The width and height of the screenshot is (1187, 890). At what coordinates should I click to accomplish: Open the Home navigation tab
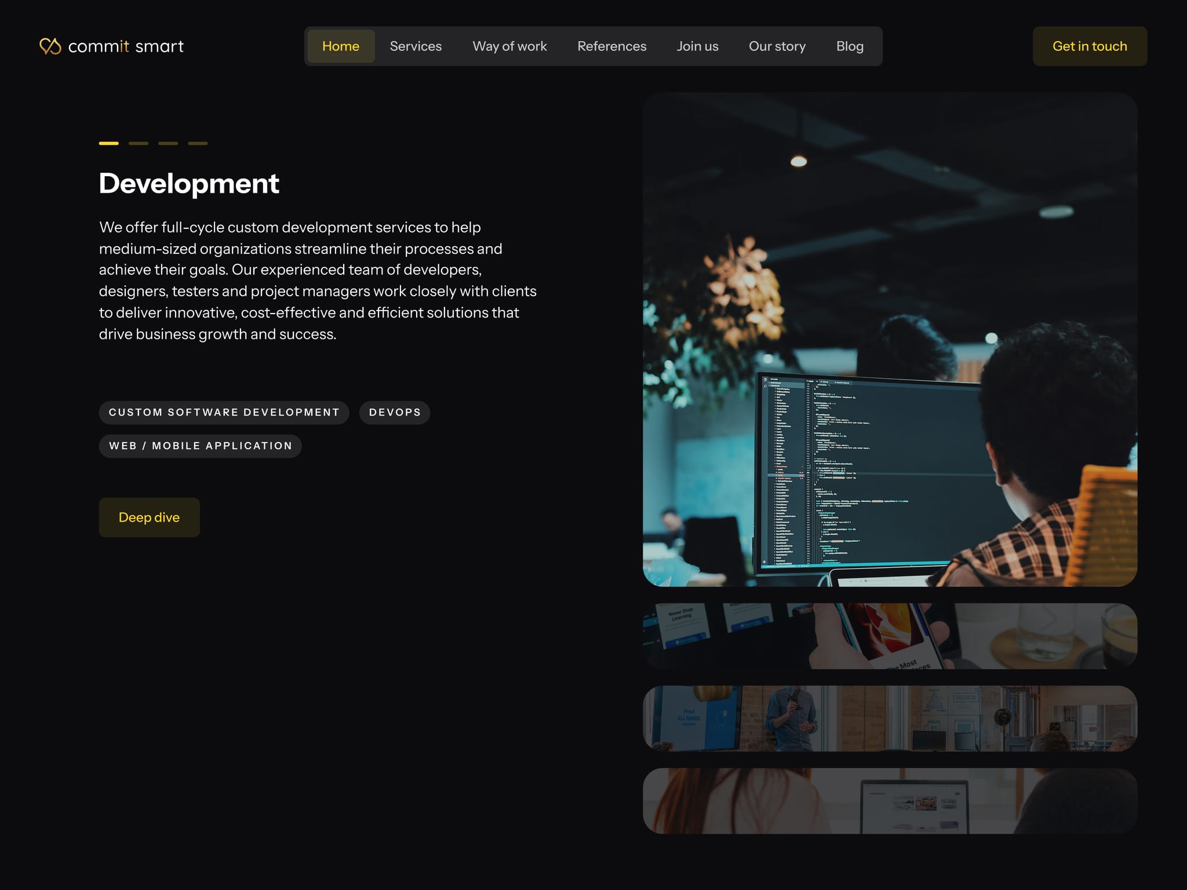[x=341, y=46]
